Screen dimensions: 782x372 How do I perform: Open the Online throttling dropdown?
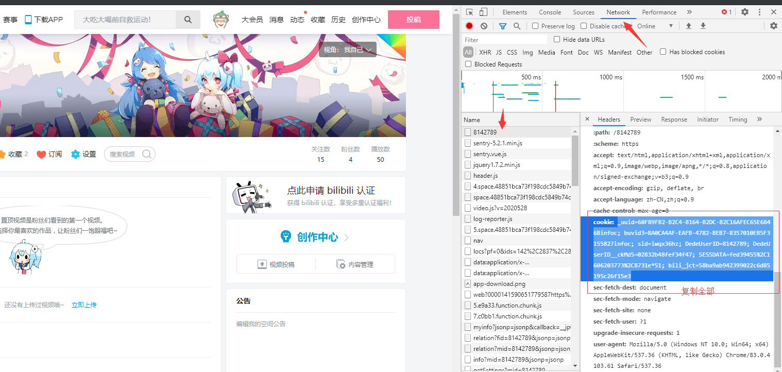coord(655,26)
